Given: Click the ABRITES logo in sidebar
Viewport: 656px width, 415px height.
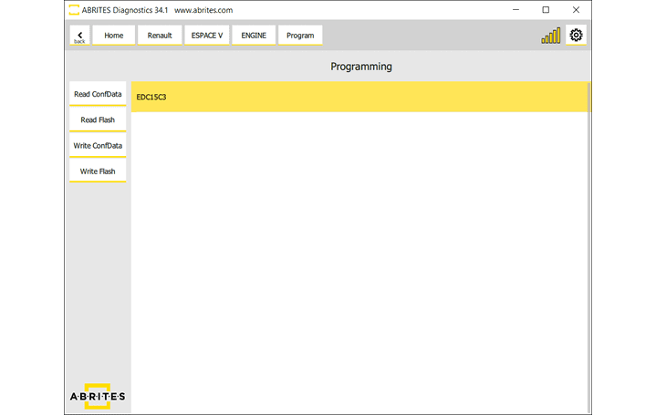Looking at the screenshot, I should (98, 396).
